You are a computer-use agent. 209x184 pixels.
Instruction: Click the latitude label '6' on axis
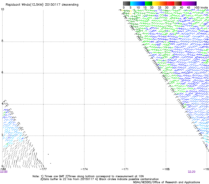pyautogui.click(x=2, y=72)
